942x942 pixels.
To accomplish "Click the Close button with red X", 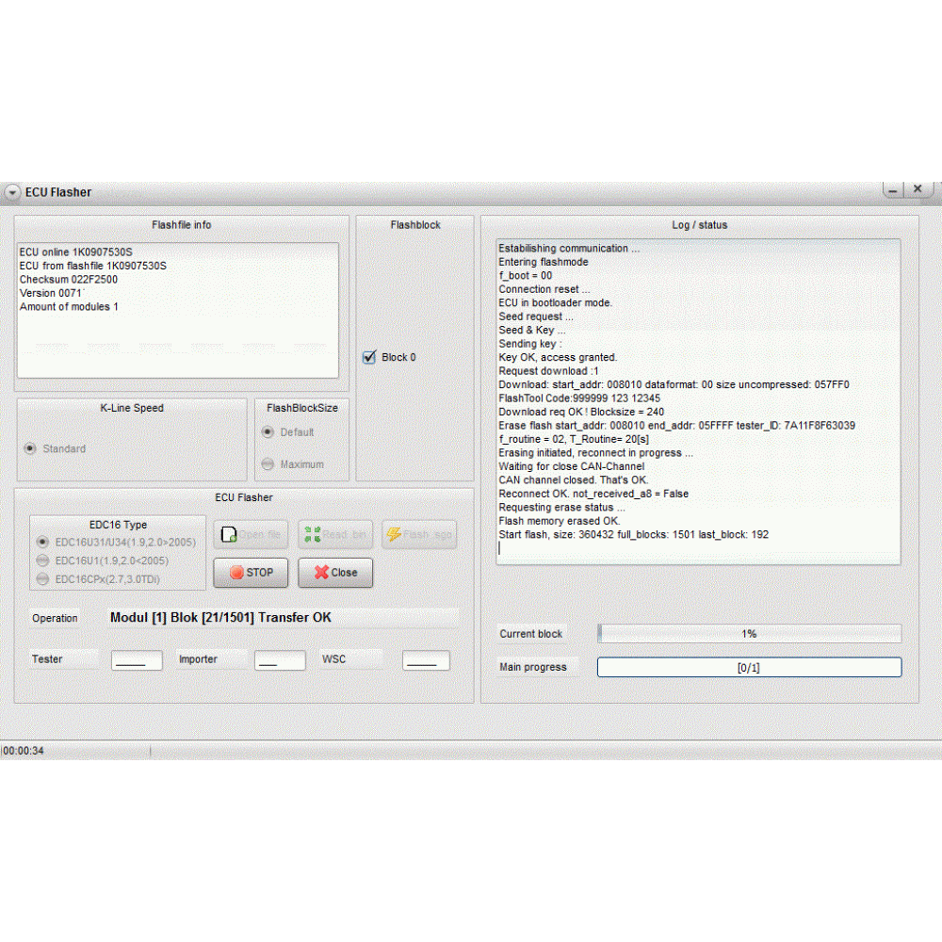I will click(335, 572).
